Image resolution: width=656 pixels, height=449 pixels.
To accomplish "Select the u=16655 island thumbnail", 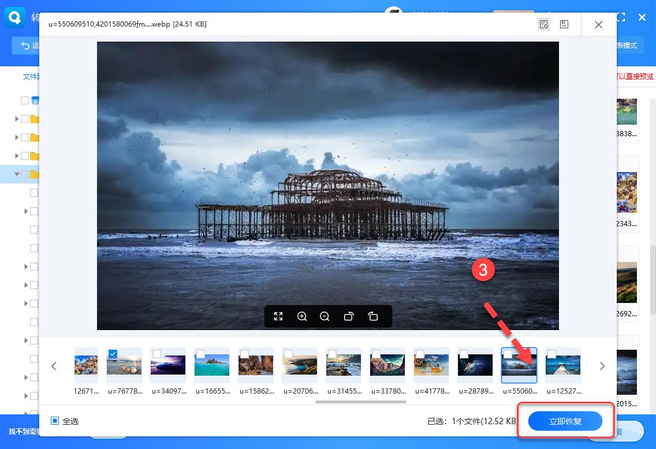I will point(212,365).
